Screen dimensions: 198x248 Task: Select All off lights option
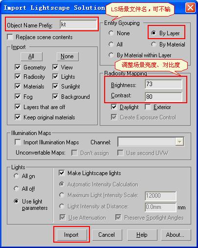click(x=16, y=188)
